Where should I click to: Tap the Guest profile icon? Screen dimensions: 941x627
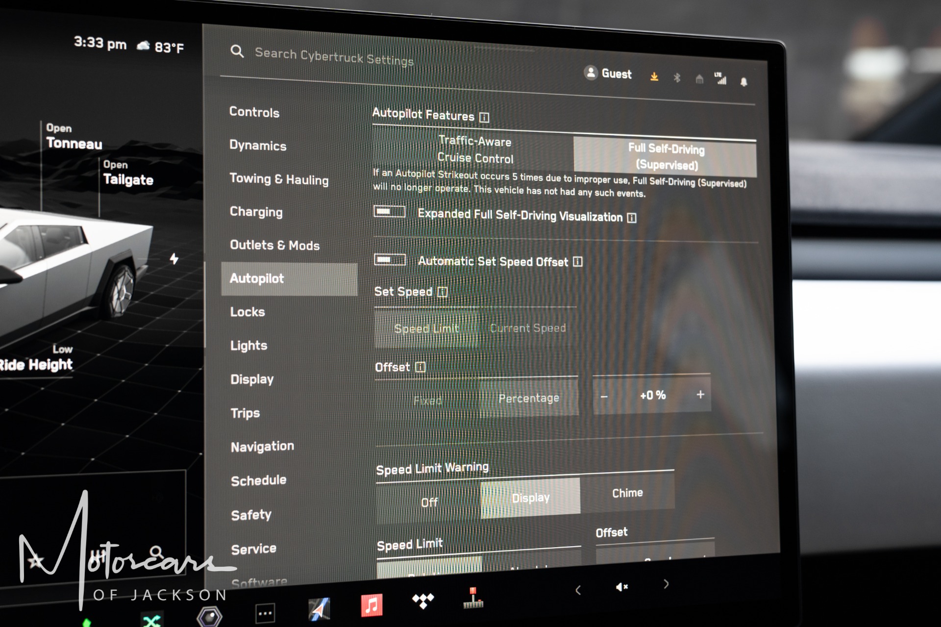click(591, 73)
